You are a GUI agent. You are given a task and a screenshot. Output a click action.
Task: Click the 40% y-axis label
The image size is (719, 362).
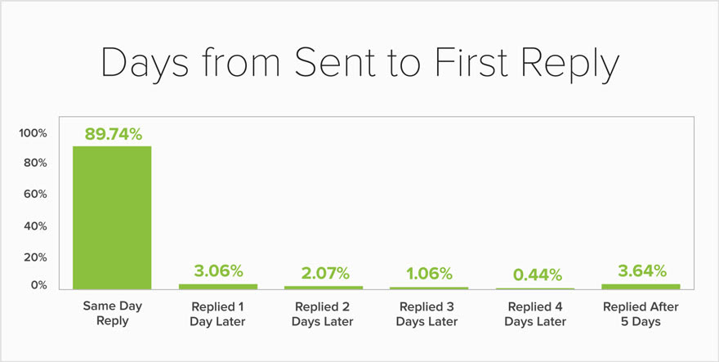[x=36, y=226]
